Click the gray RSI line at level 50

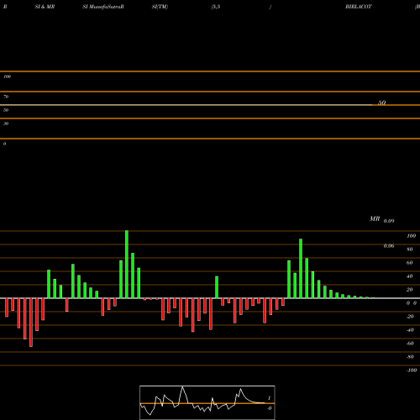(x=186, y=105)
